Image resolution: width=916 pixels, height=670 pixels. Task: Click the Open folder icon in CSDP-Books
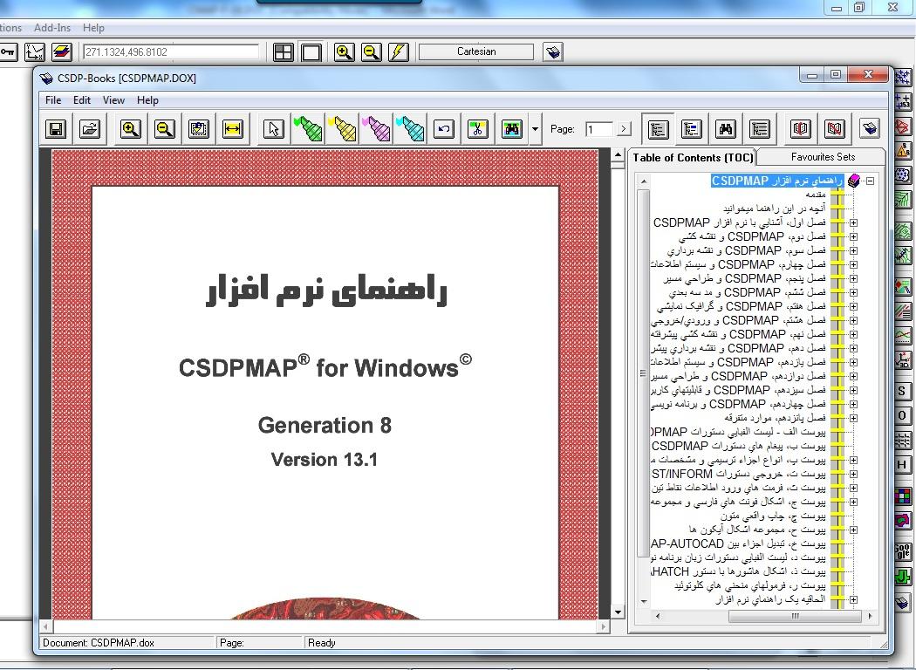click(x=90, y=129)
